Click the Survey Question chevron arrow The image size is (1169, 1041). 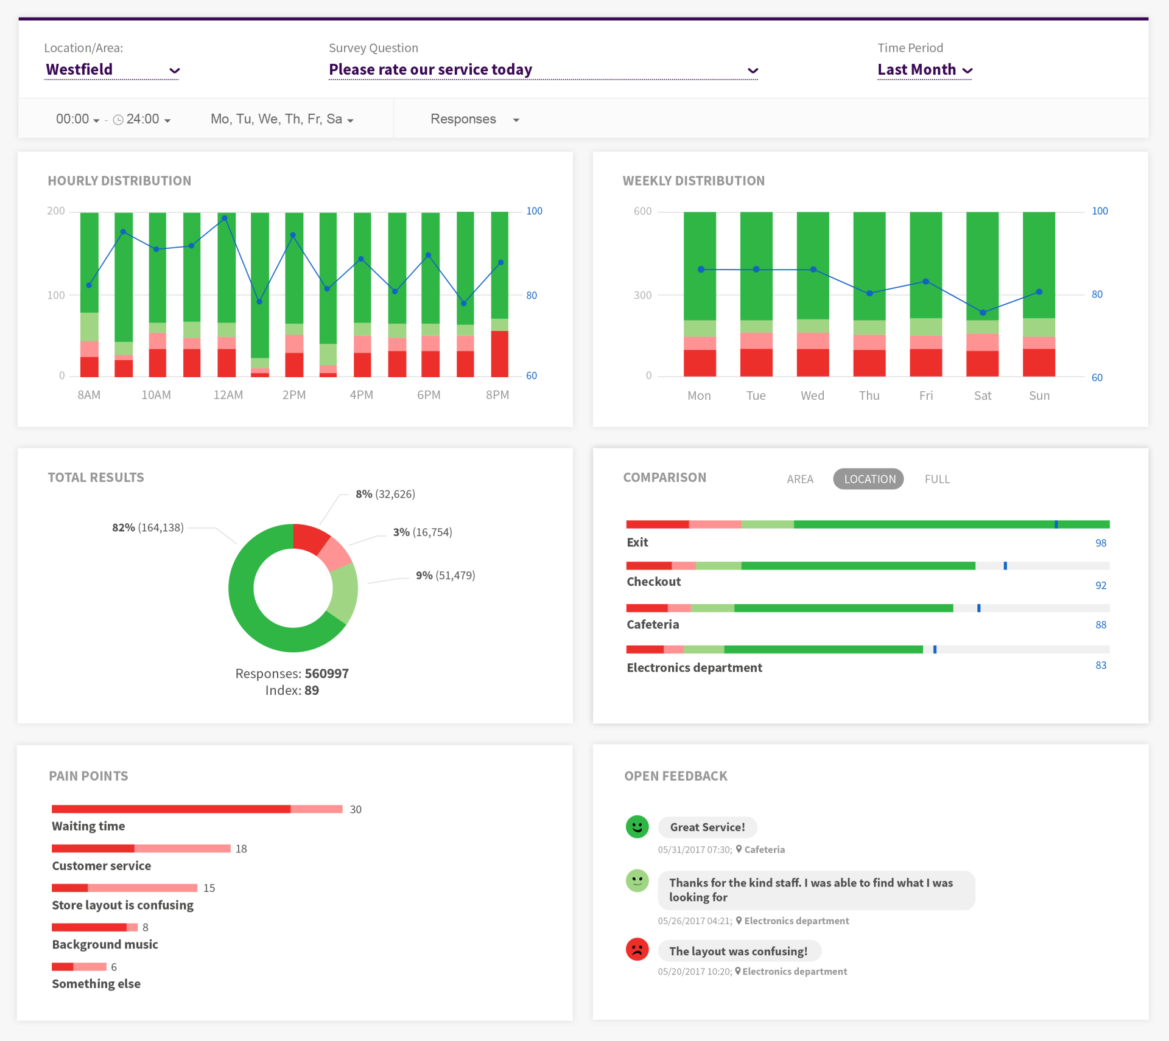(753, 71)
